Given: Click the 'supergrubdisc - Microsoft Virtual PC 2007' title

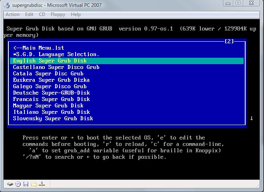Looking at the screenshot, I should click(x=57, y=5).
